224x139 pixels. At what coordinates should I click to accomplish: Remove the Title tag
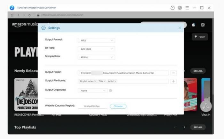[105, 81]
